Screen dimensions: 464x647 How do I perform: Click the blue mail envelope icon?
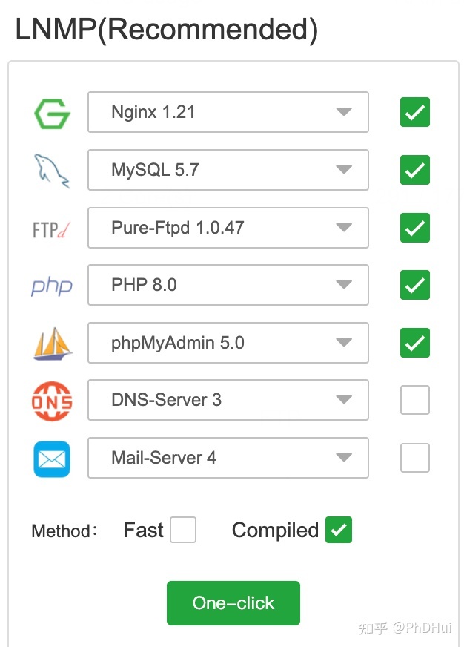[52, 459]
